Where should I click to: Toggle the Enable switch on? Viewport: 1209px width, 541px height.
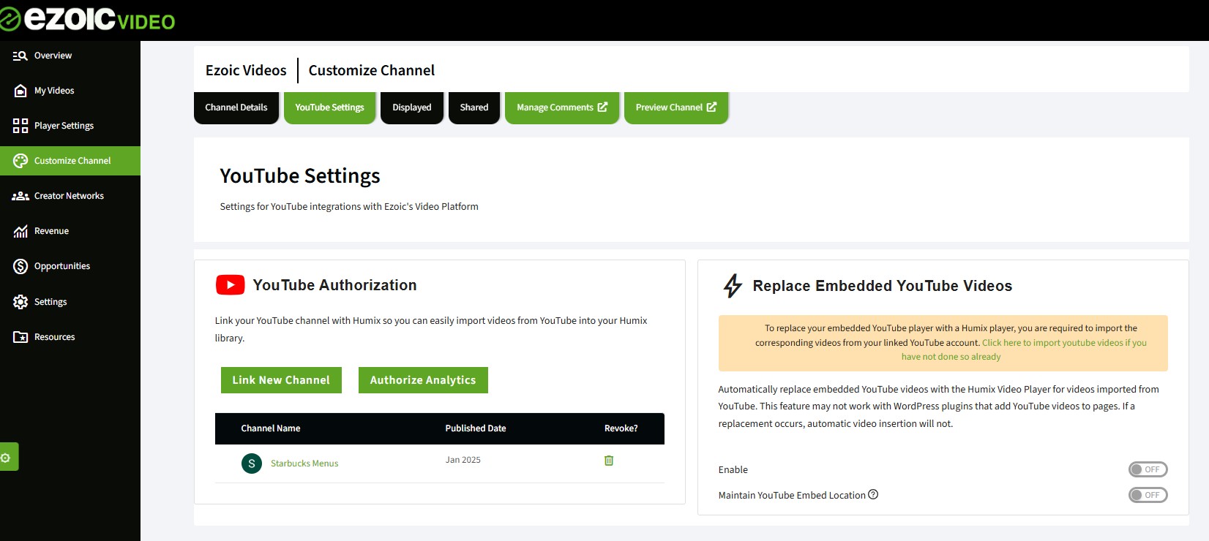click(x=1148, y=469)
